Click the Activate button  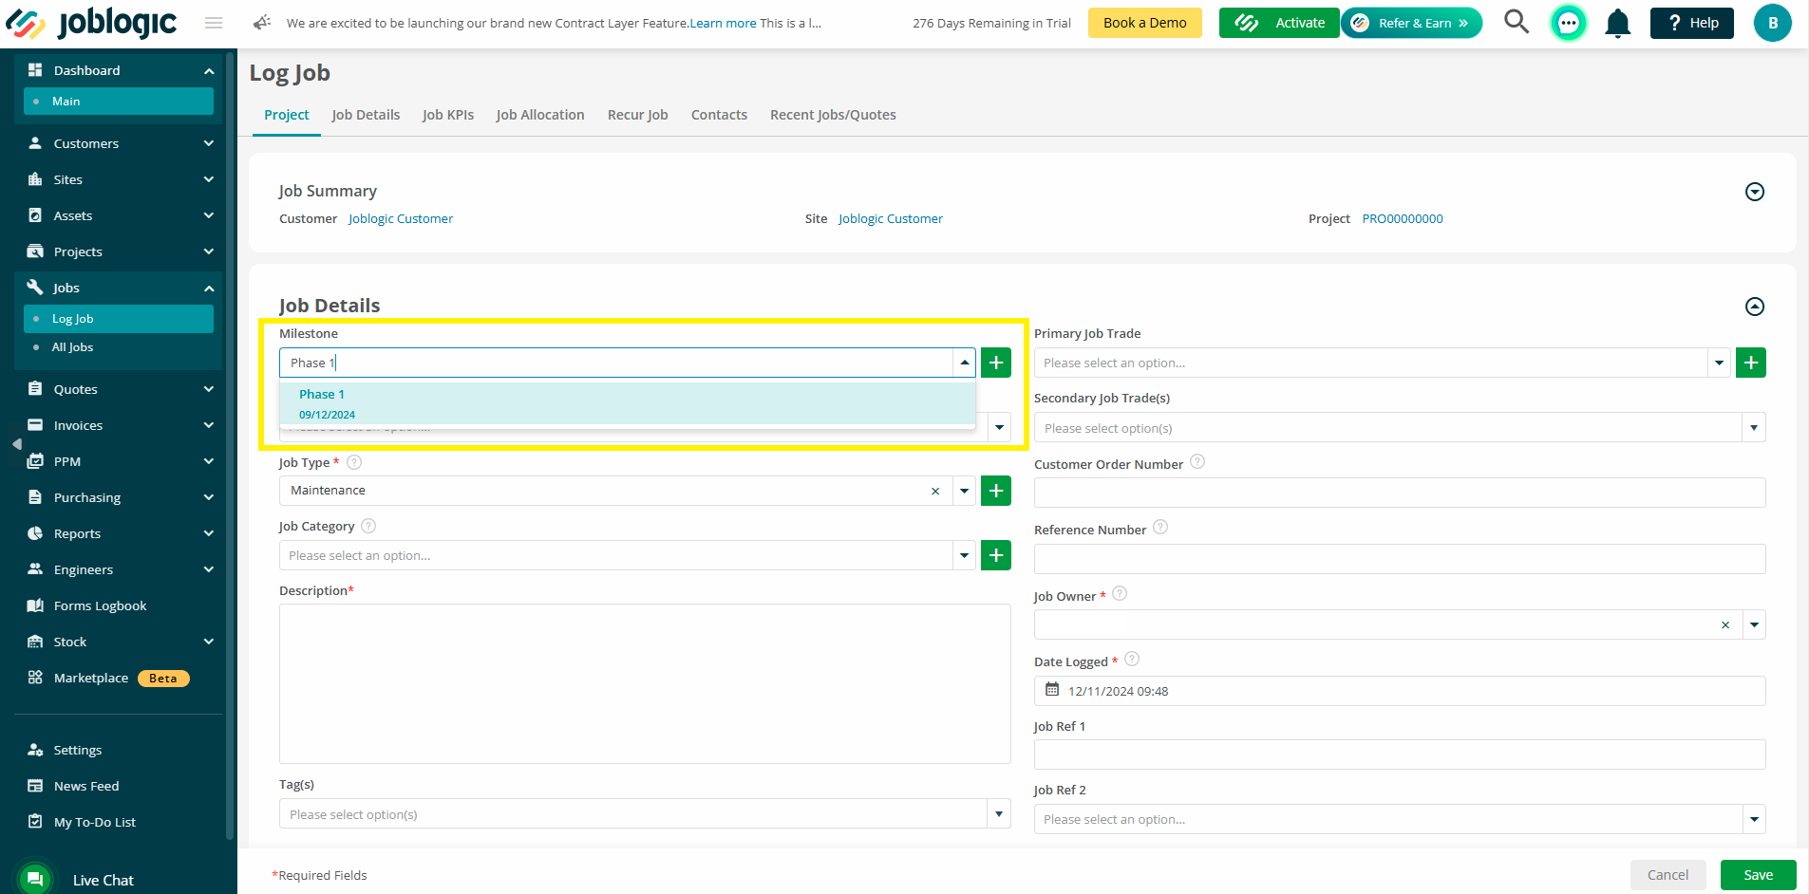pos(1279,23)
